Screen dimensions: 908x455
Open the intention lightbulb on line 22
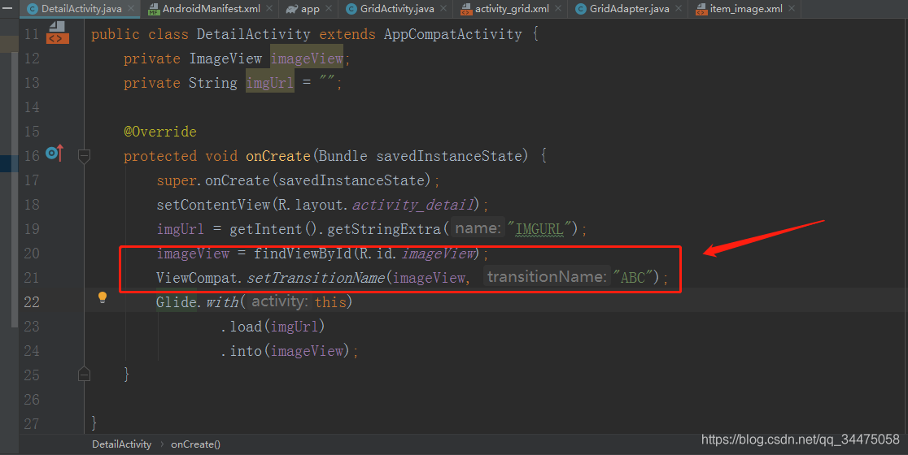coord(103,297)
